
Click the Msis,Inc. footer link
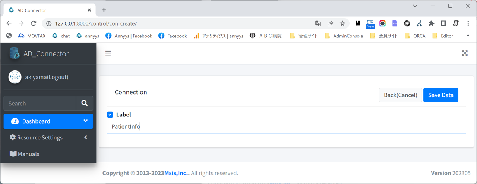[177, 173]
